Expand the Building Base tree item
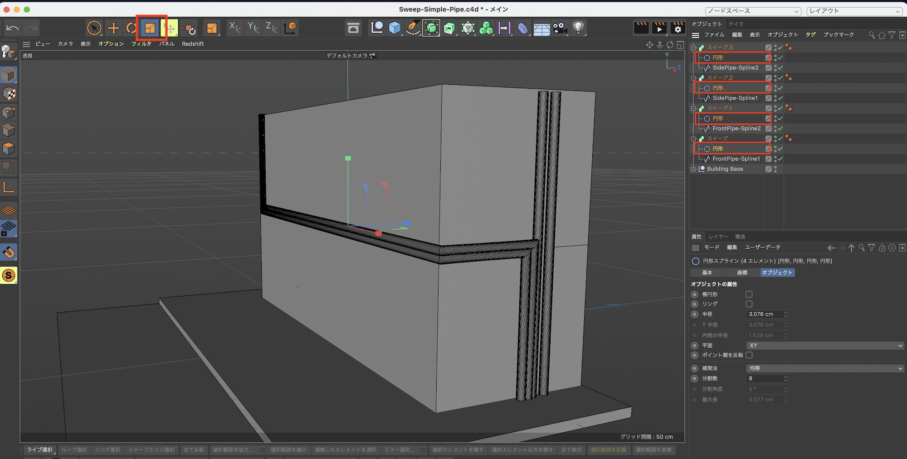Image resolution: width=907 pixels, height=459 pixels. [x=693, y=169]
